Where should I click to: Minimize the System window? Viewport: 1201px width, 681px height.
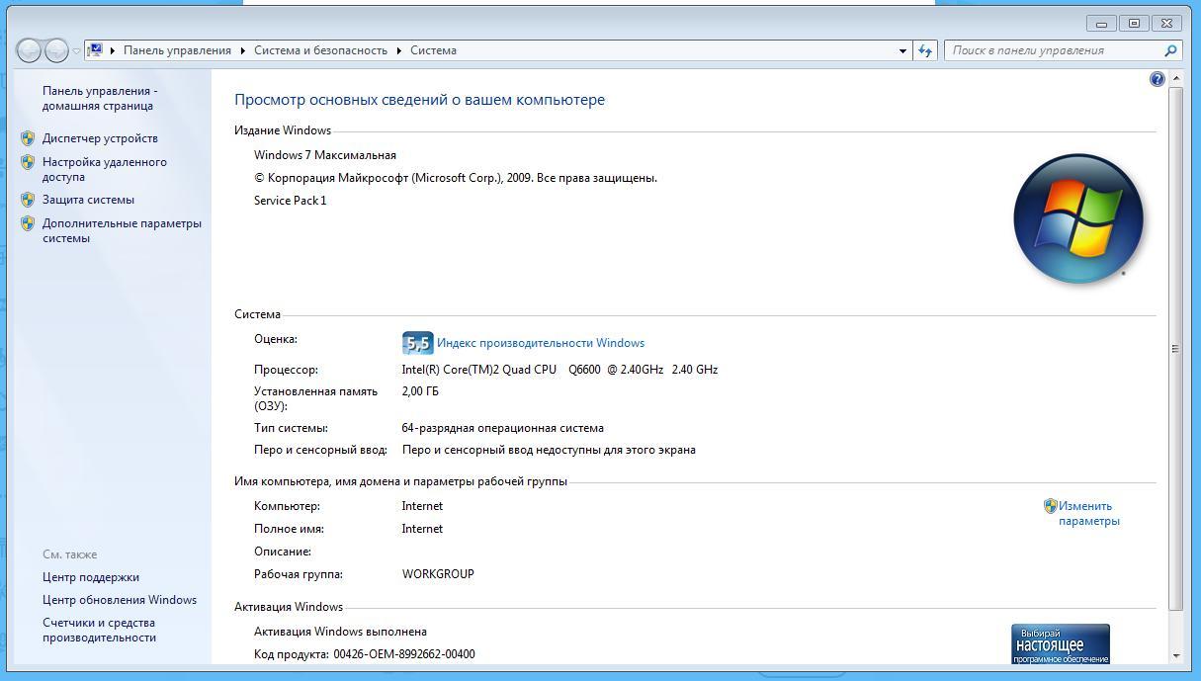click(1101, 23)
